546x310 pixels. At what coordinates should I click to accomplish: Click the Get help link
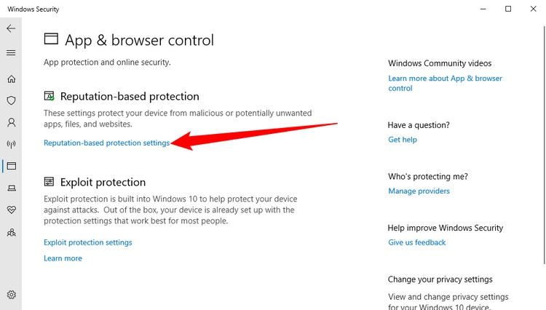point(402,140)
